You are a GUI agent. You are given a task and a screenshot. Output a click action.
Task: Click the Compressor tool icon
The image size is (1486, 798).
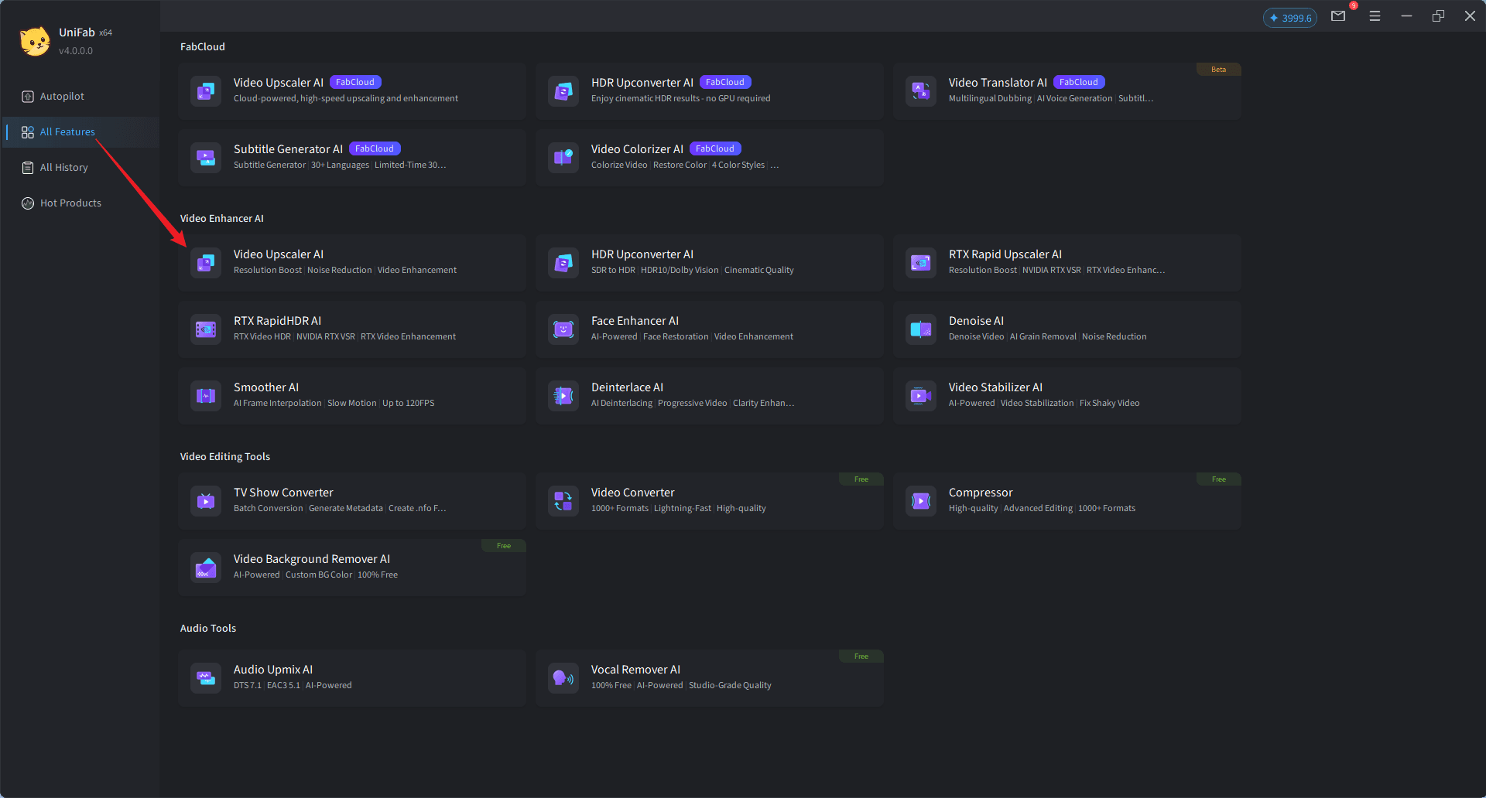coord(920,500)
